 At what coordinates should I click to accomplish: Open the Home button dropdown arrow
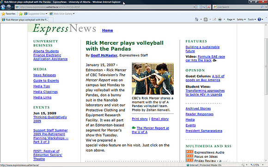[201, 19]
